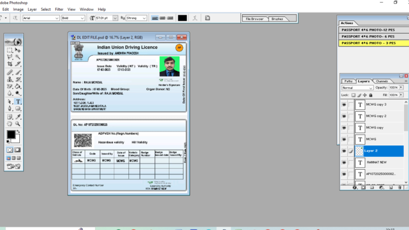Image resolution: width=409 pixels, height=230 pixels.
Task: Choose the Healing Brush tool
Action: (x=10, y=73)
